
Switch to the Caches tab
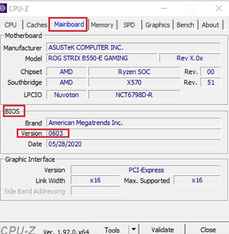(x=37, y=25)
